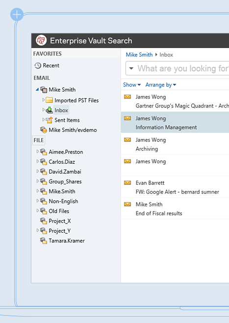
Task: Click the Sent Items envelope icon
Action: (49, 120)
